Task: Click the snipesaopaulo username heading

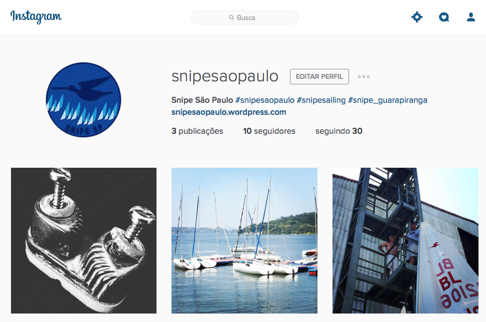Action: point(225,76)
